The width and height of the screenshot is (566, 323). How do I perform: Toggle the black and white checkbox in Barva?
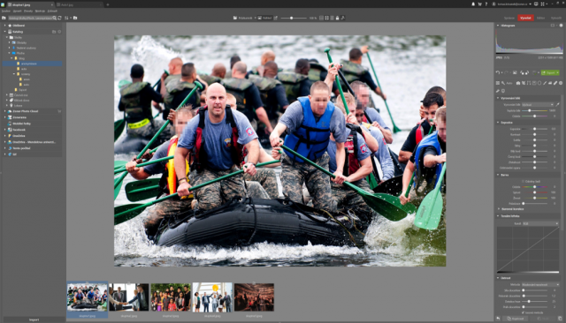pyautogui.click(x=523, y=181)
